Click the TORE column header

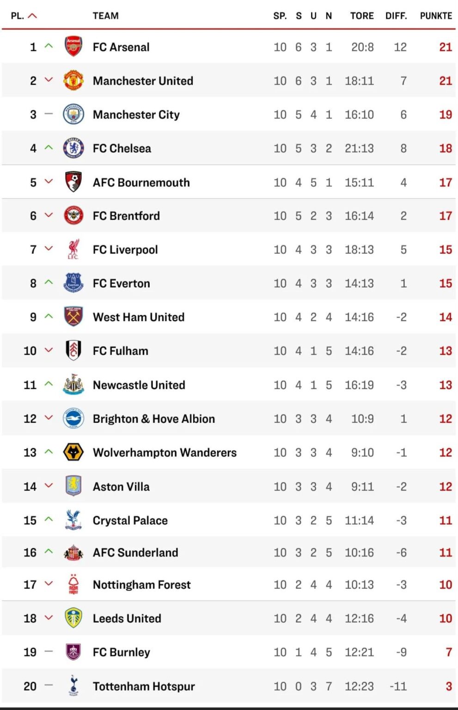tap(362, 15)
